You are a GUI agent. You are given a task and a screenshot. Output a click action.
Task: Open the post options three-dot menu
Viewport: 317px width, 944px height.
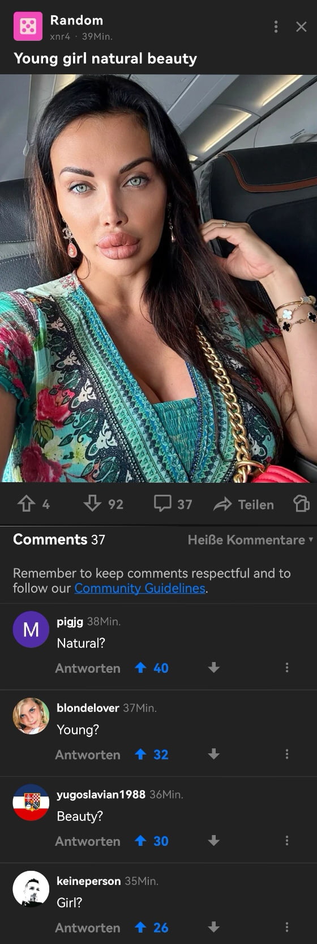point(276,26)
